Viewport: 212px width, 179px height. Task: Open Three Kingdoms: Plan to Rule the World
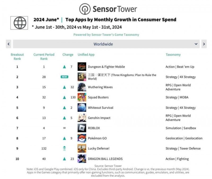(x=122, y=77)
